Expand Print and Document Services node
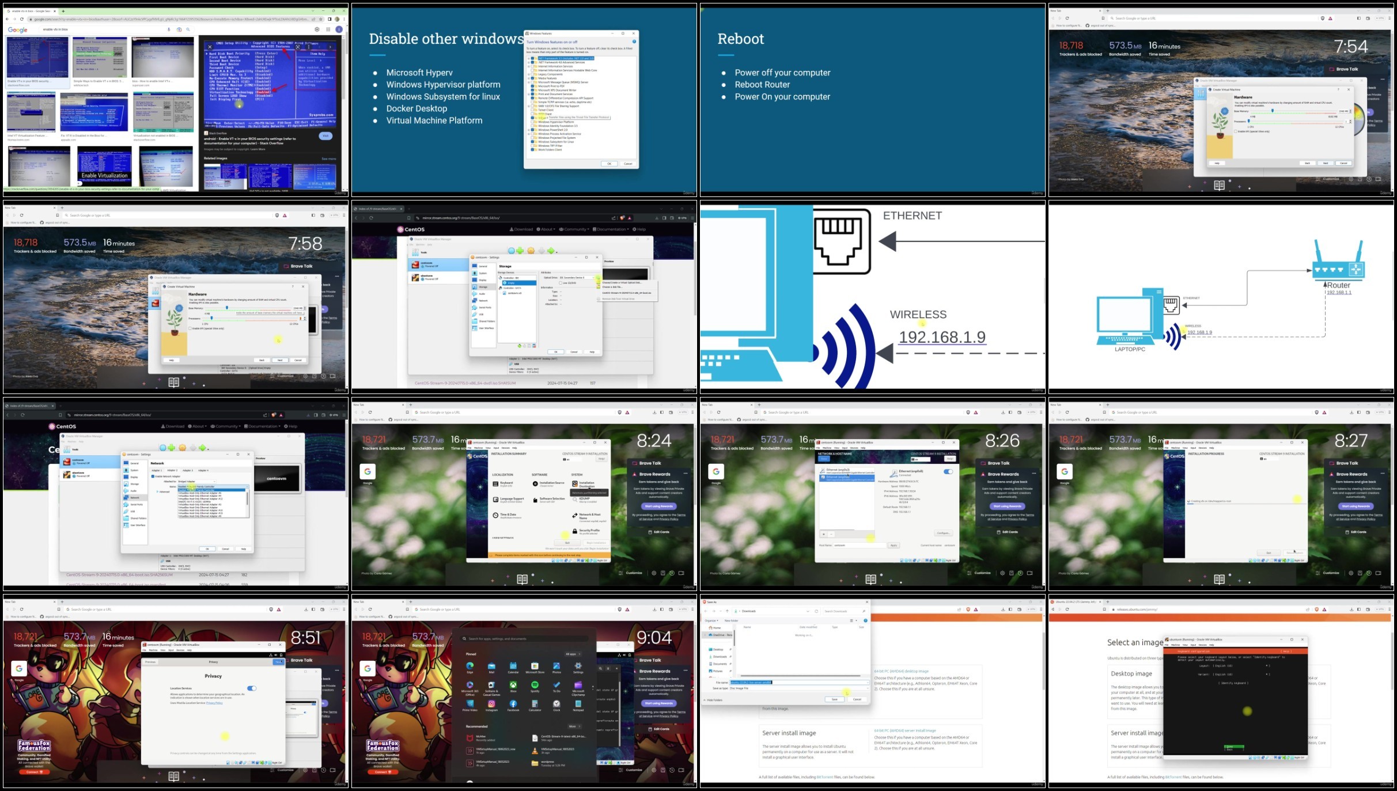The image size is (1397, 791). 529,94
